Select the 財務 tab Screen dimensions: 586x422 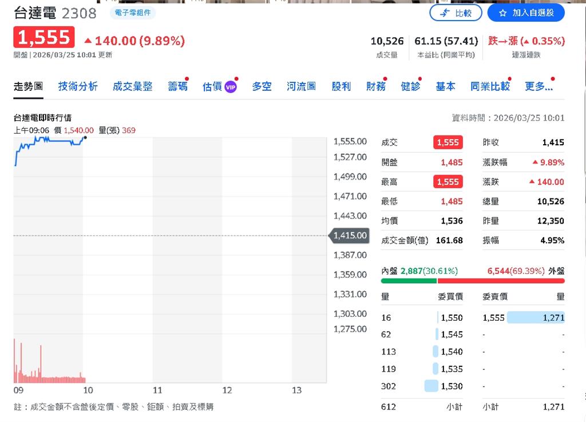click(x=375, y=86)
